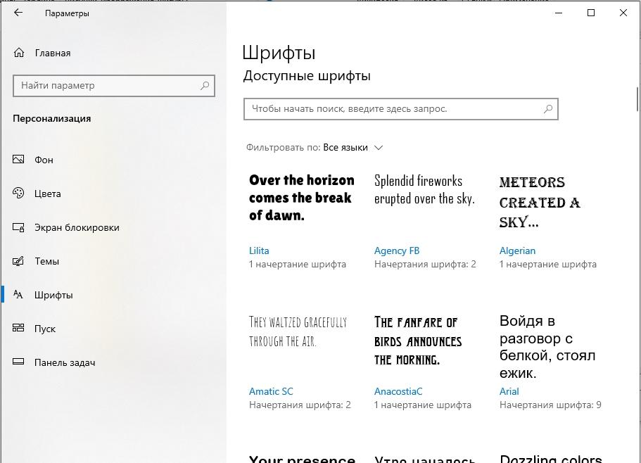Viewport: 641px width, 463px height.
Task: Open the Главная home icon
Action: 19,53
